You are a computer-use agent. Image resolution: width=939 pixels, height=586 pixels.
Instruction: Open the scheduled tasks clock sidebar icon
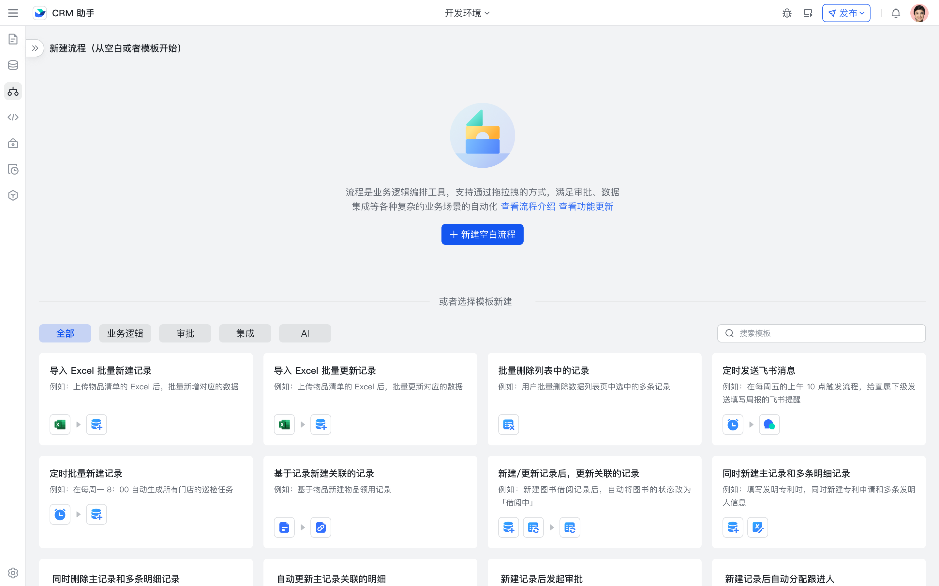(x=13, y=169)
